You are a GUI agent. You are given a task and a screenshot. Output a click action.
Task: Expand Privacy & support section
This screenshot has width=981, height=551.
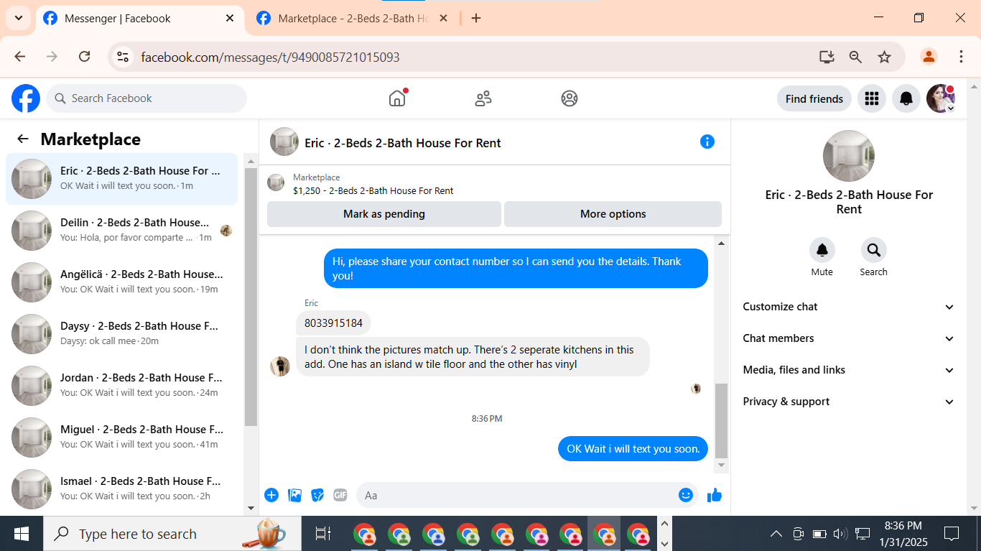point(849,402)
